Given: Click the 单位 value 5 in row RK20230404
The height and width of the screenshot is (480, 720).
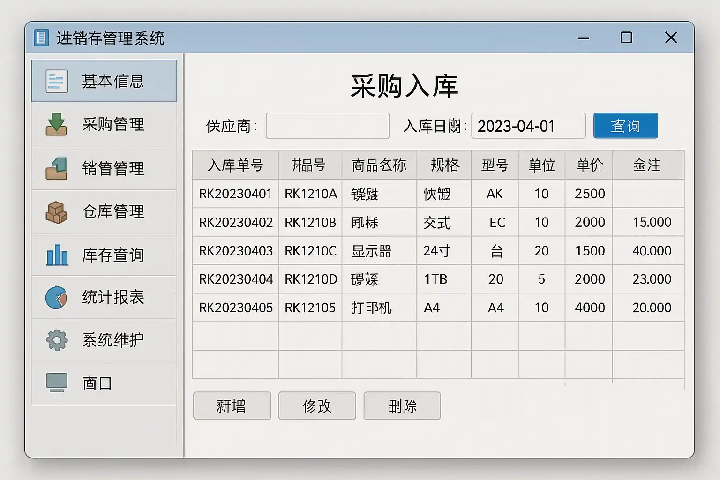Looking at the screenshot, I should (x=541, y=279).
